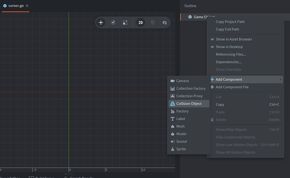290x178 pixels.
Task: Click the arrow icon beside Show in Asset Browser
Action: click(x=212, y=39)
